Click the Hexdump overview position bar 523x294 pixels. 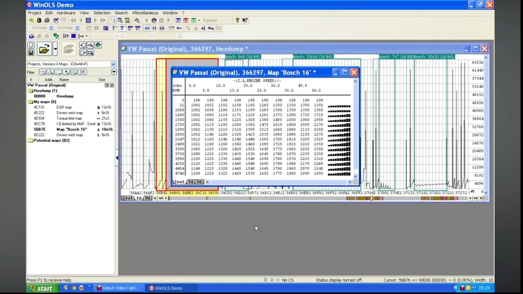[x=318, y=198]
